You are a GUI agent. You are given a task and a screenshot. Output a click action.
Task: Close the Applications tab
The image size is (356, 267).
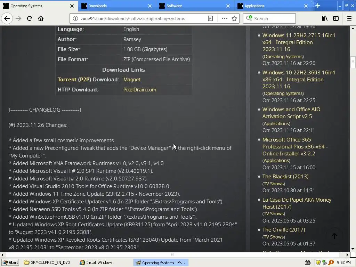click(306, 6)
